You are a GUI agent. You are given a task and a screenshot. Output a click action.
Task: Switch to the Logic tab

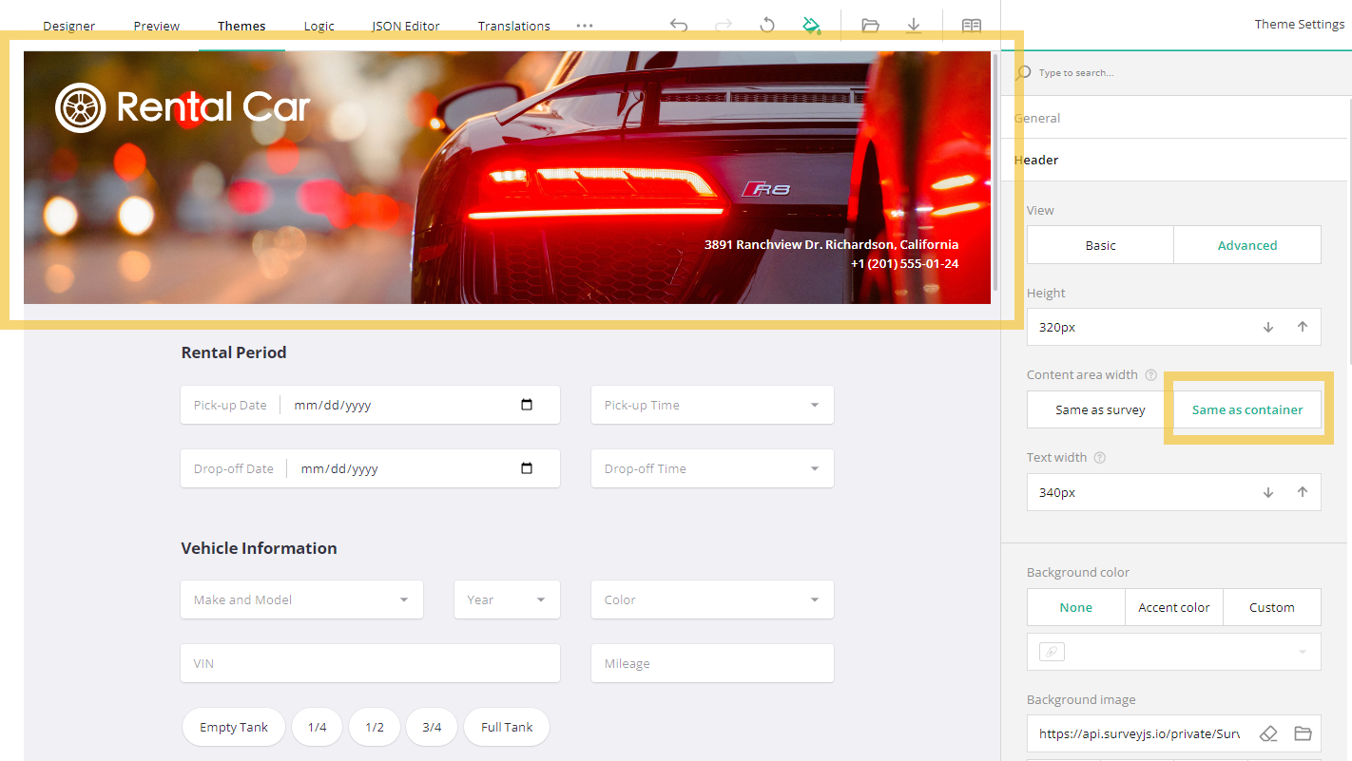coord(319,26)
